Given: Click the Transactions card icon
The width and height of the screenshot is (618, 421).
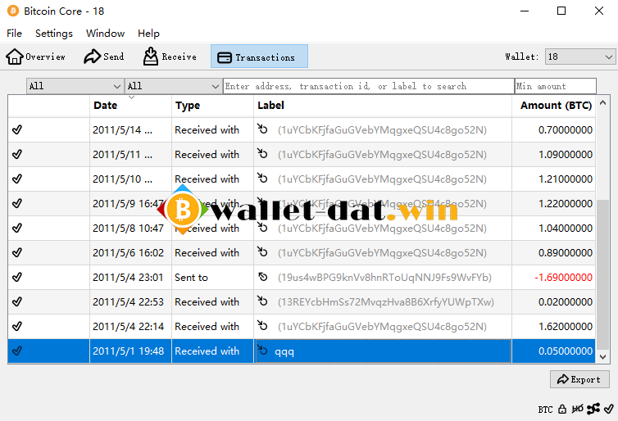Looking at the screenshot, I should [x=225, y=57].
